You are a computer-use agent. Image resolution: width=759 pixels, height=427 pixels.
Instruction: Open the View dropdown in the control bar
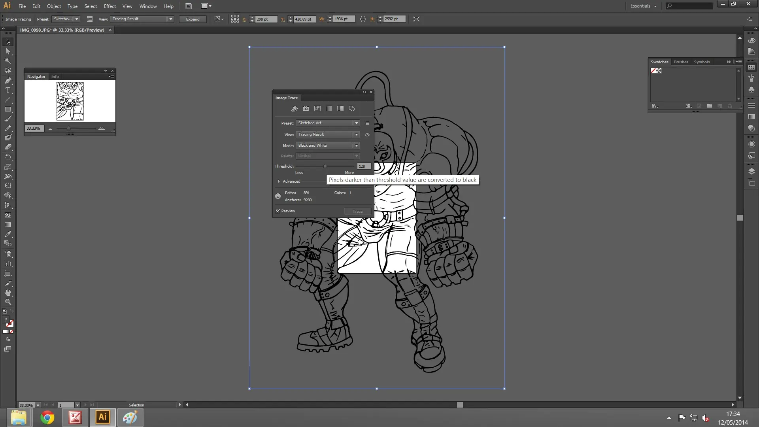pyautogui.click(x=142, y=19)
